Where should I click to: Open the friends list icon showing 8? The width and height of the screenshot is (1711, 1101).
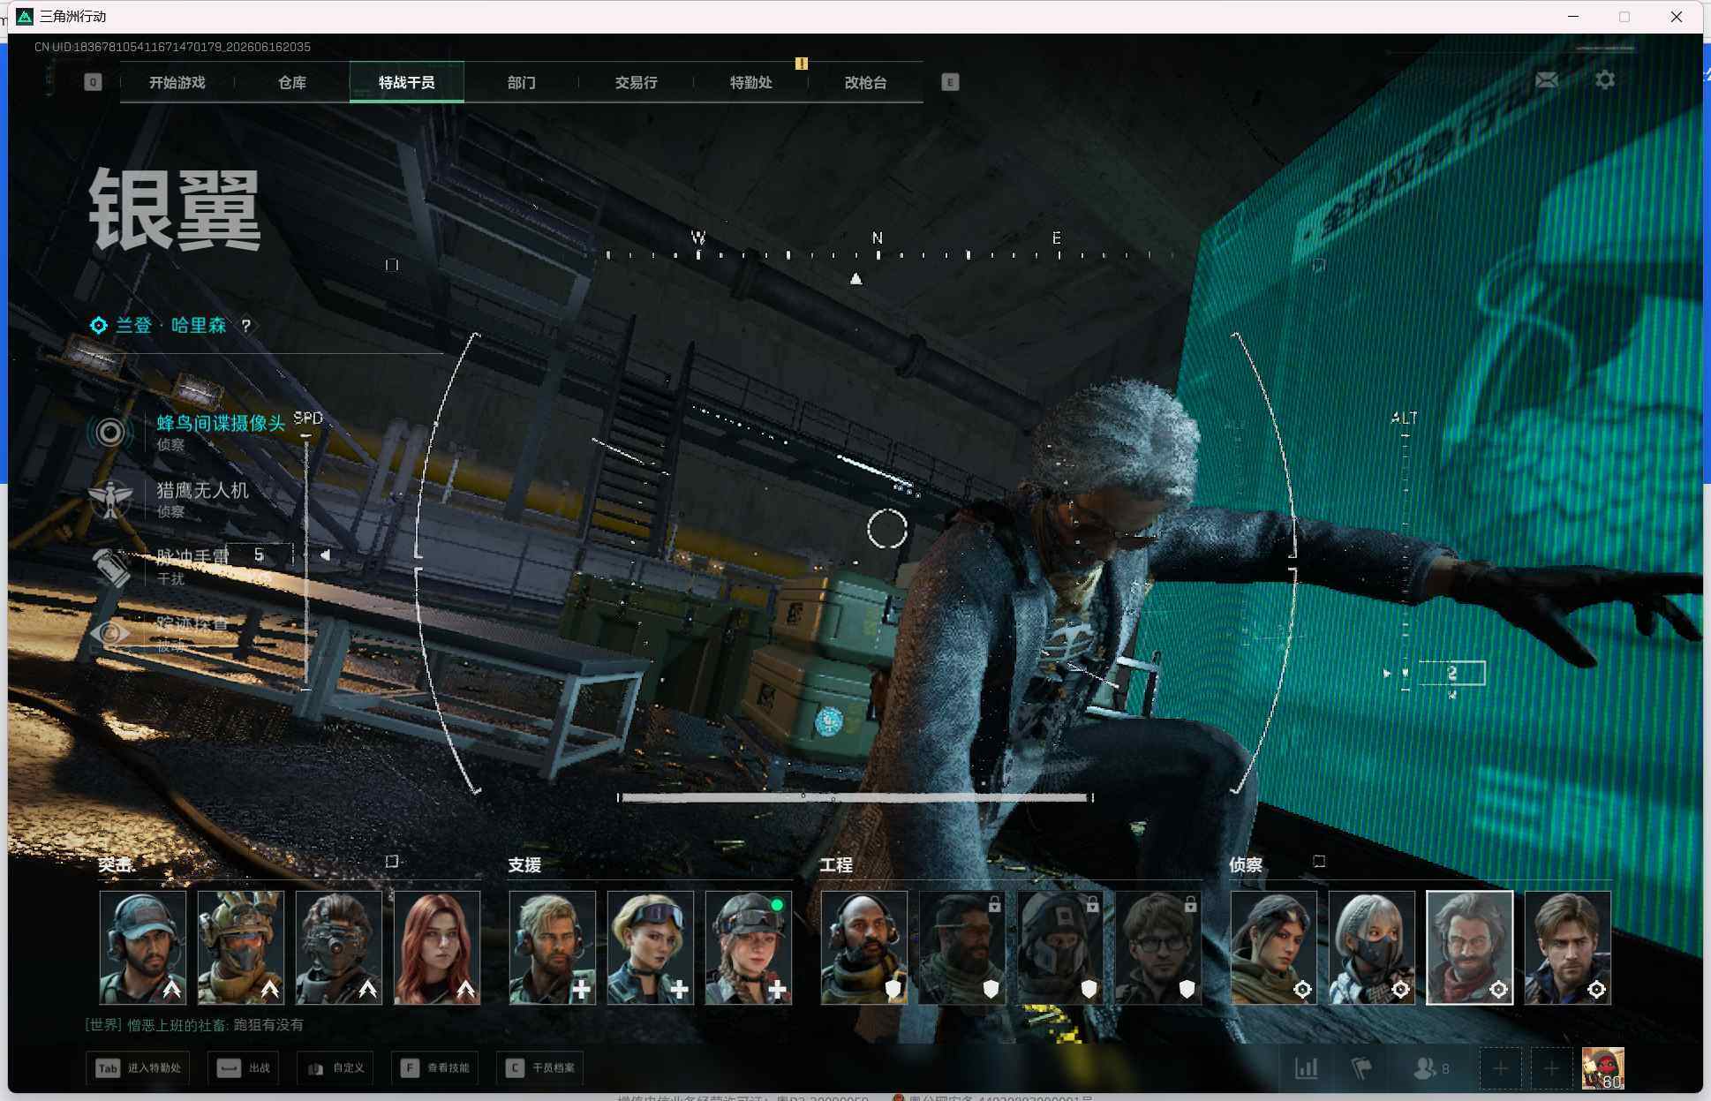pos(1431,1068)
